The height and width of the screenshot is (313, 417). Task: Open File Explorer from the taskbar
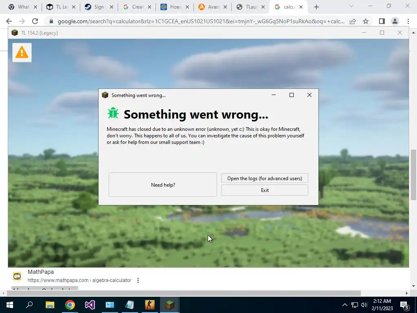click(x=50, y=305)
